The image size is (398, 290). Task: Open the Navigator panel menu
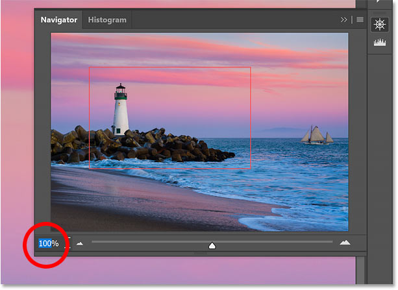pyautogui.click(x=360, y=19)
